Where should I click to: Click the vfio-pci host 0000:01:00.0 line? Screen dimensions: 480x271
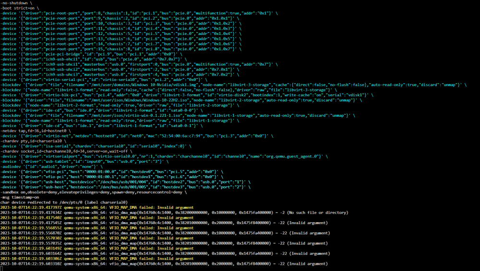coord(112,172)
